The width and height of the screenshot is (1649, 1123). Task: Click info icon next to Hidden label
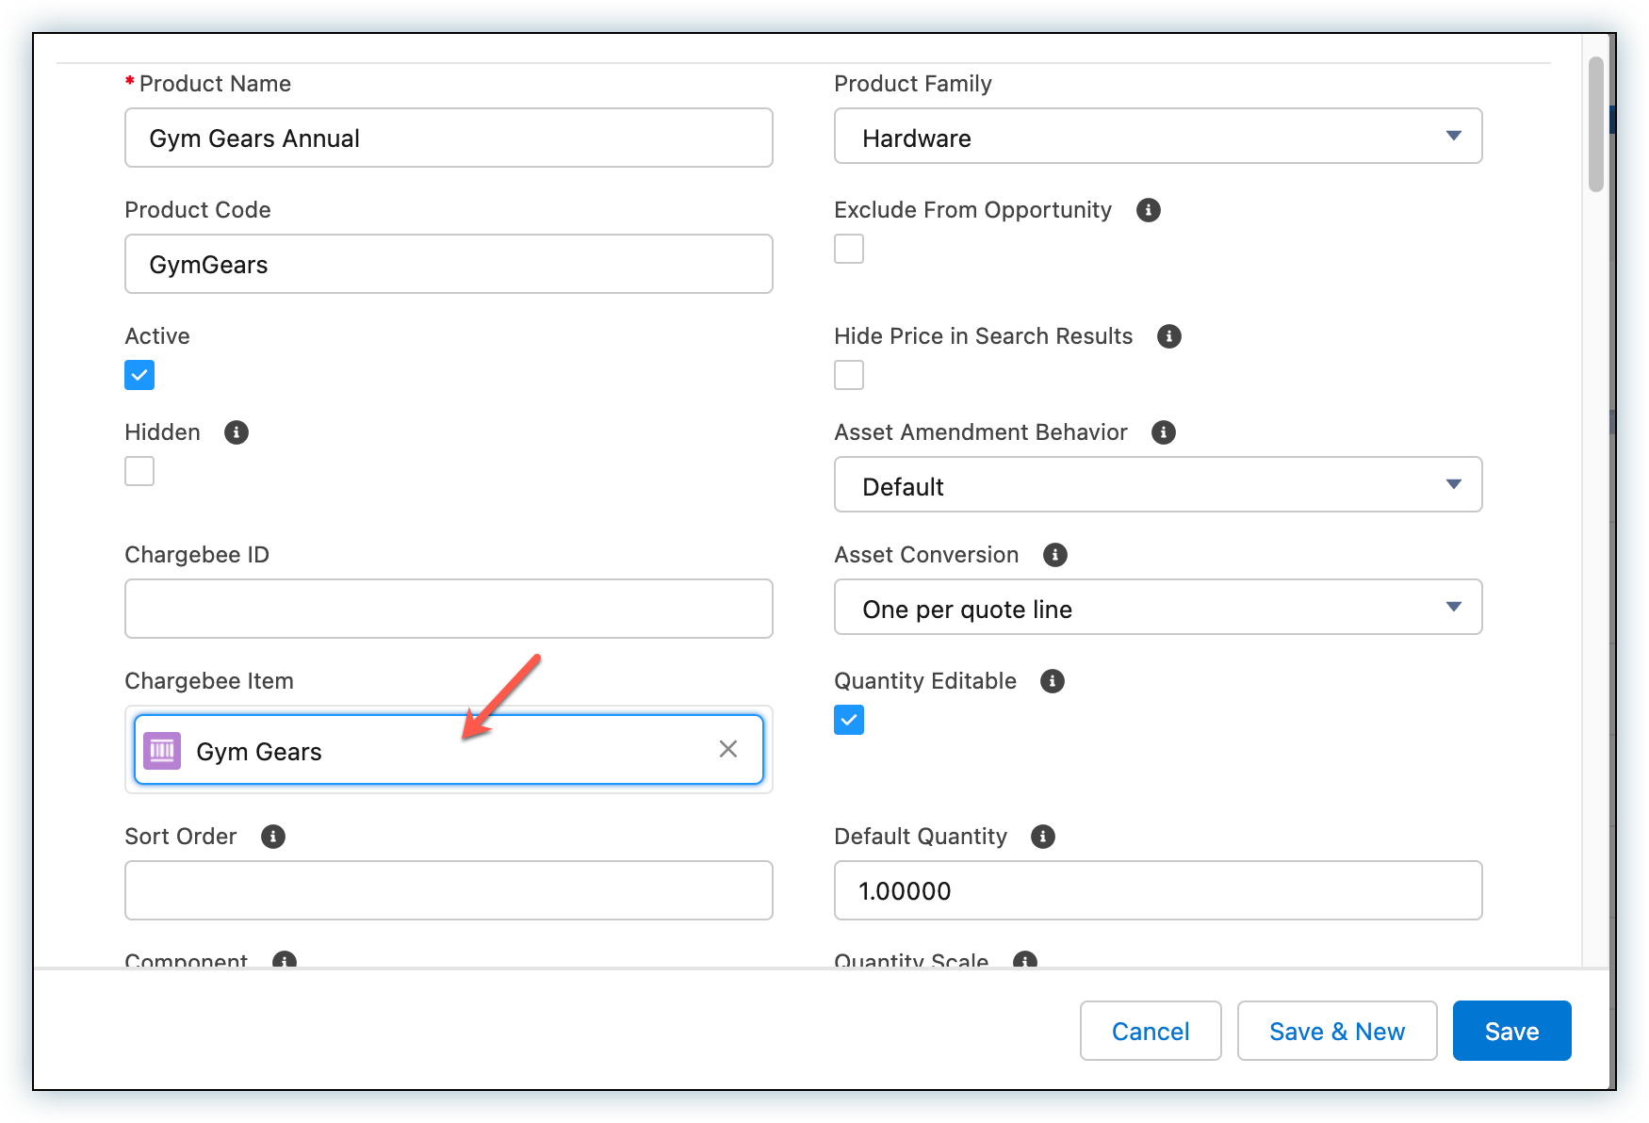236,432
